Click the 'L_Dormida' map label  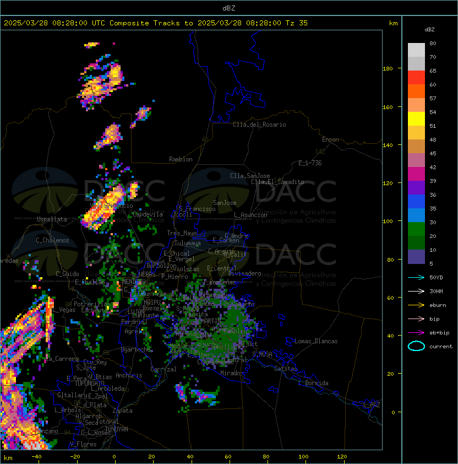click(313, 383)
